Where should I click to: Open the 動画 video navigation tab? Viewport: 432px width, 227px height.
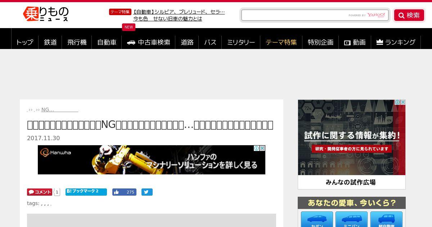[x=355, y=42]
